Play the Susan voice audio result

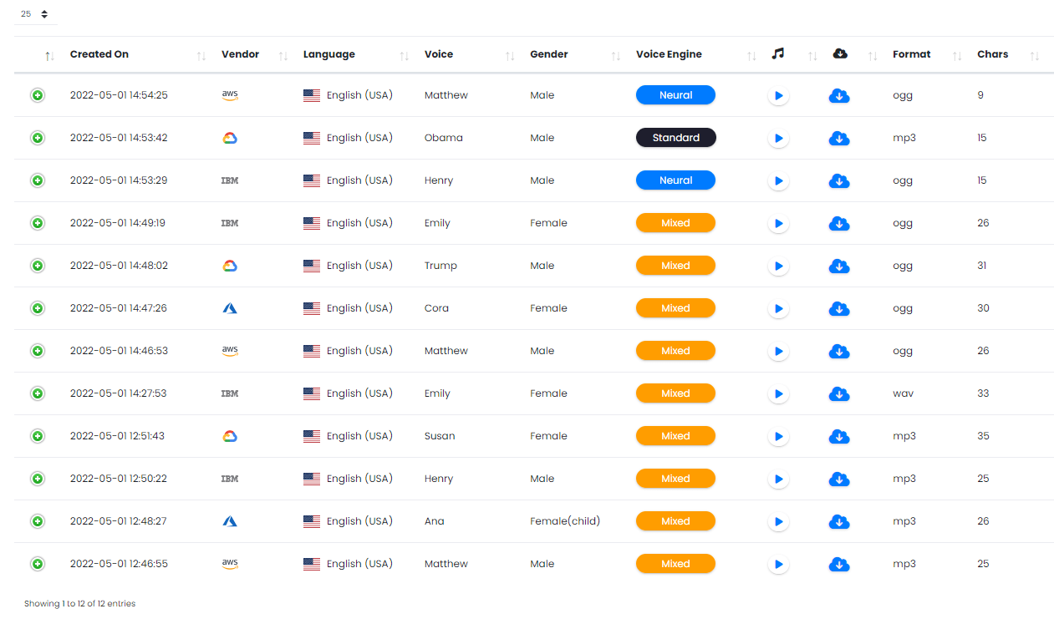[x=778, y=437]
